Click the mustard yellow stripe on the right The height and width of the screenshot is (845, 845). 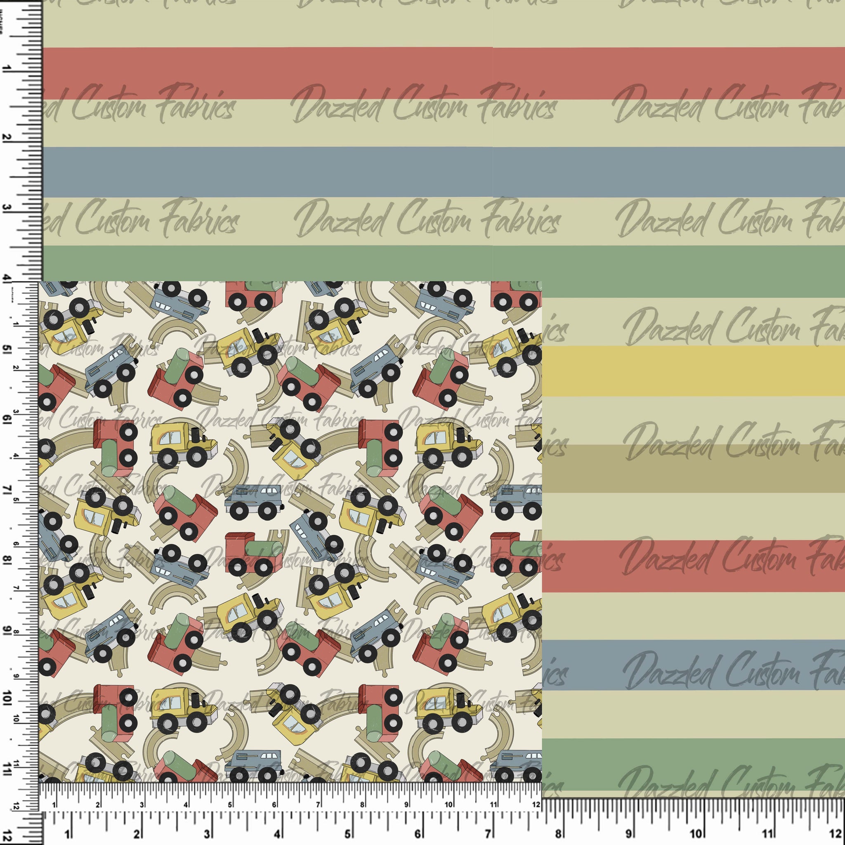point(693,371)
